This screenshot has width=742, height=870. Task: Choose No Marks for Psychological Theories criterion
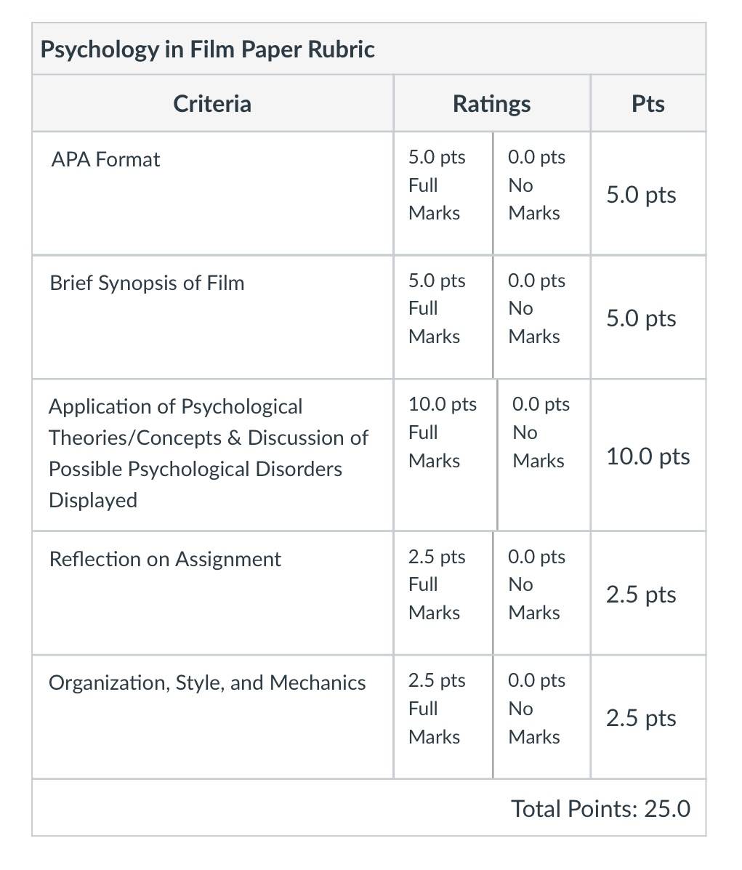pyautogui.click(x=544, y=455)
